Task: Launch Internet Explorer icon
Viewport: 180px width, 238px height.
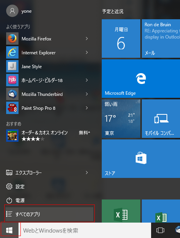Action: (x=12, y=52)
